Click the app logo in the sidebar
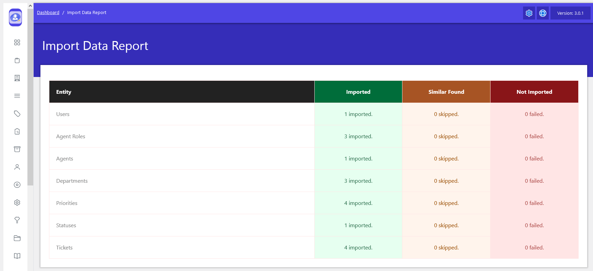Image resolution: width=593 pixels, height=271 pixels. point(15,17)
